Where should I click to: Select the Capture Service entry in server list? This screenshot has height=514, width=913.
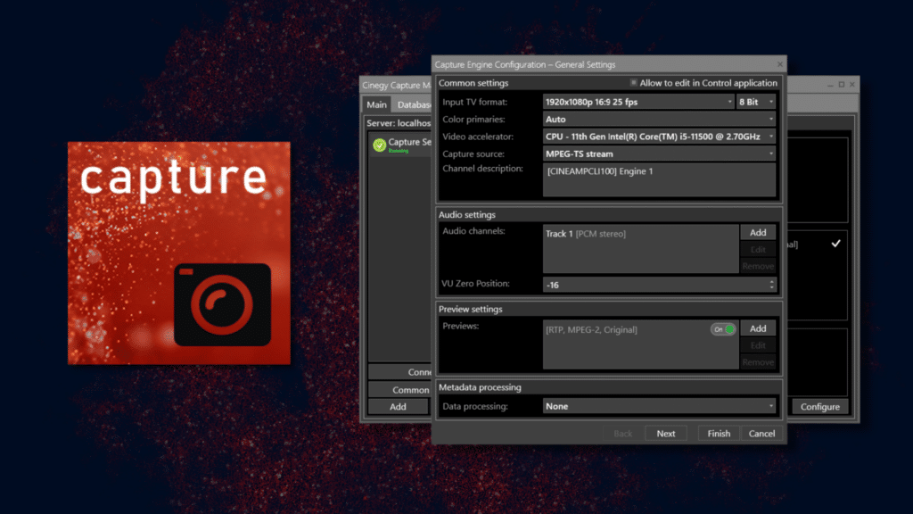[x=402, y=145]
